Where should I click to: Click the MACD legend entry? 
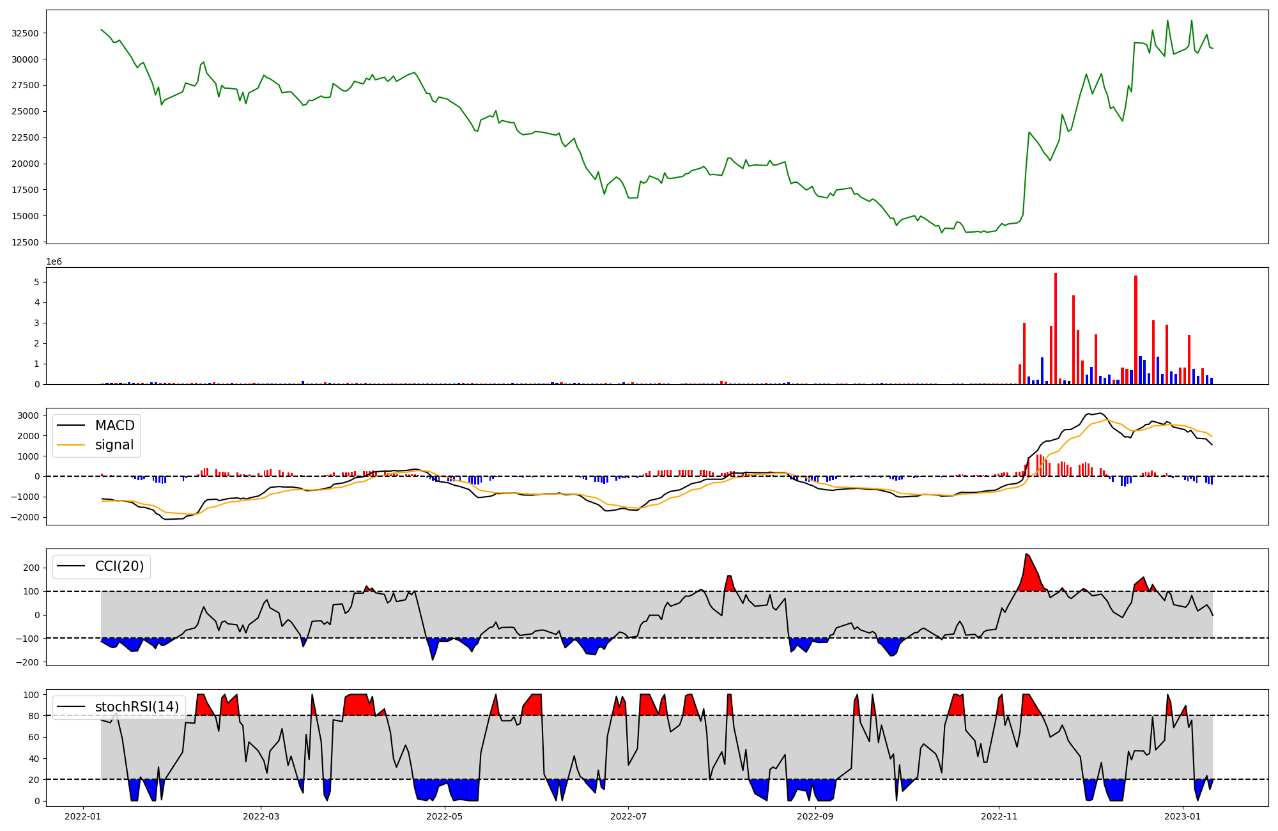(114, 426)
